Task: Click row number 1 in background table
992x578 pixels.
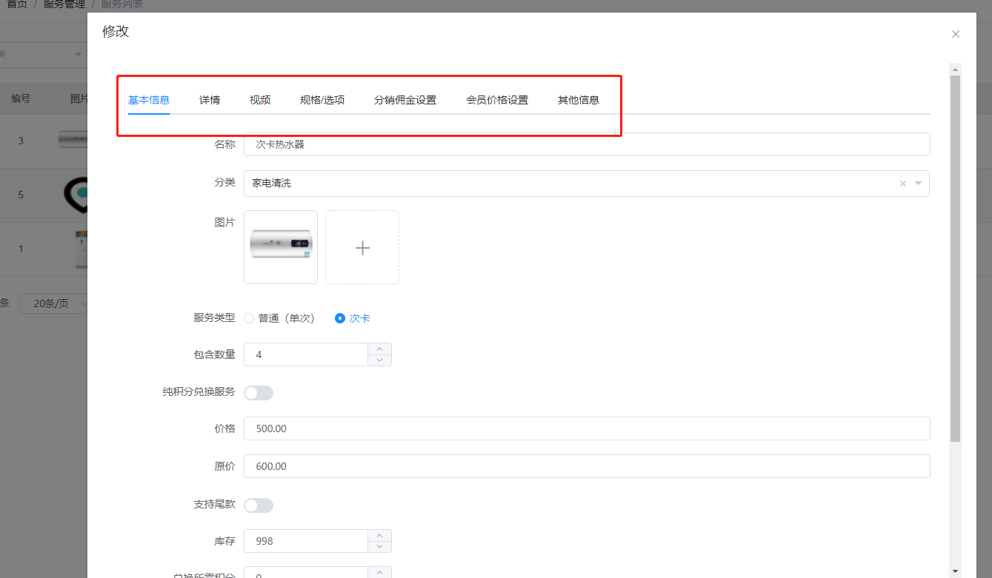Action: tap(21, 249)
